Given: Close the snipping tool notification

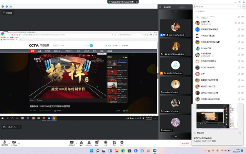Looking at the screenshot, I should tap(240, 133).
